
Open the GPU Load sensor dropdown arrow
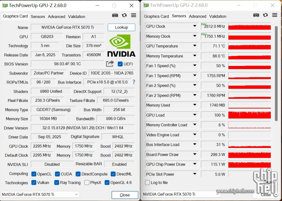(x=195, y=115)
